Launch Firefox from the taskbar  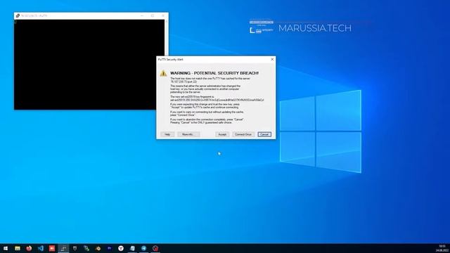coord(29,248)
